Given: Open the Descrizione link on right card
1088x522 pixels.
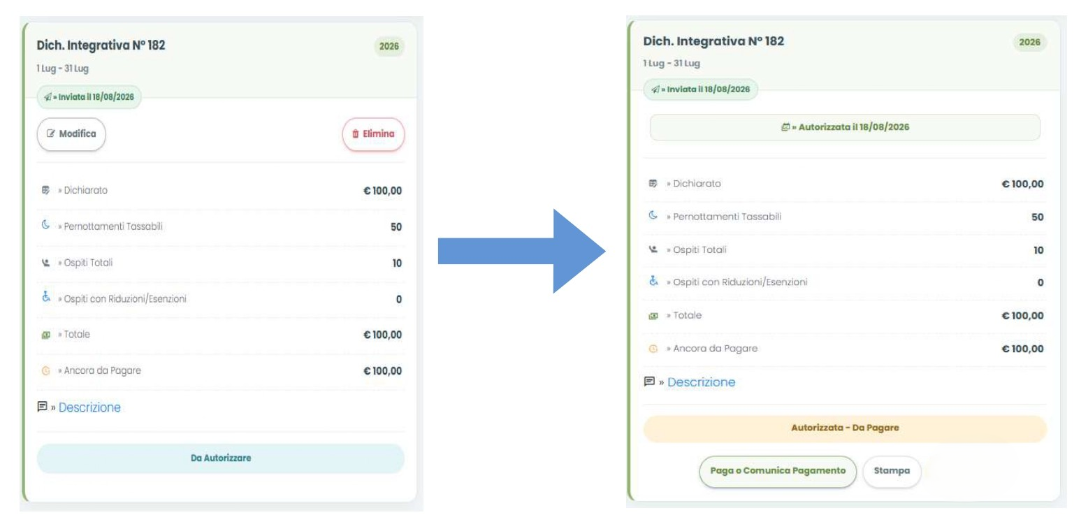Looking at the screenshot, I should click(701, 382).
